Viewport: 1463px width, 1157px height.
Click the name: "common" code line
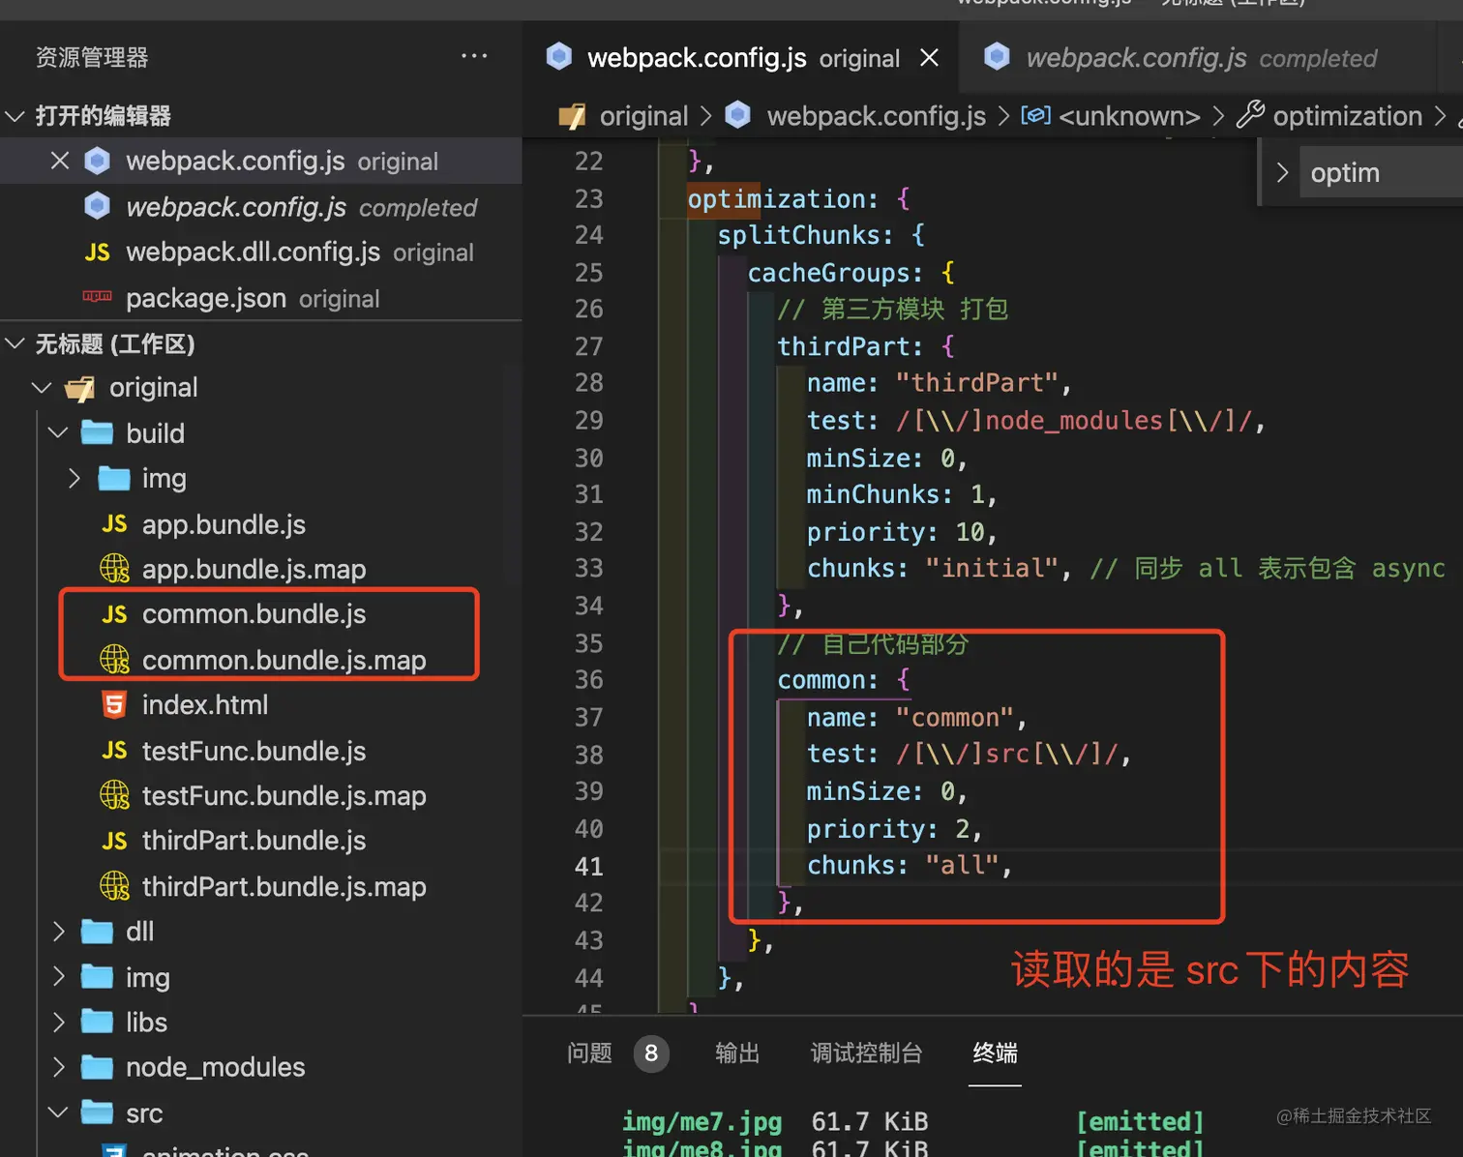917,718
